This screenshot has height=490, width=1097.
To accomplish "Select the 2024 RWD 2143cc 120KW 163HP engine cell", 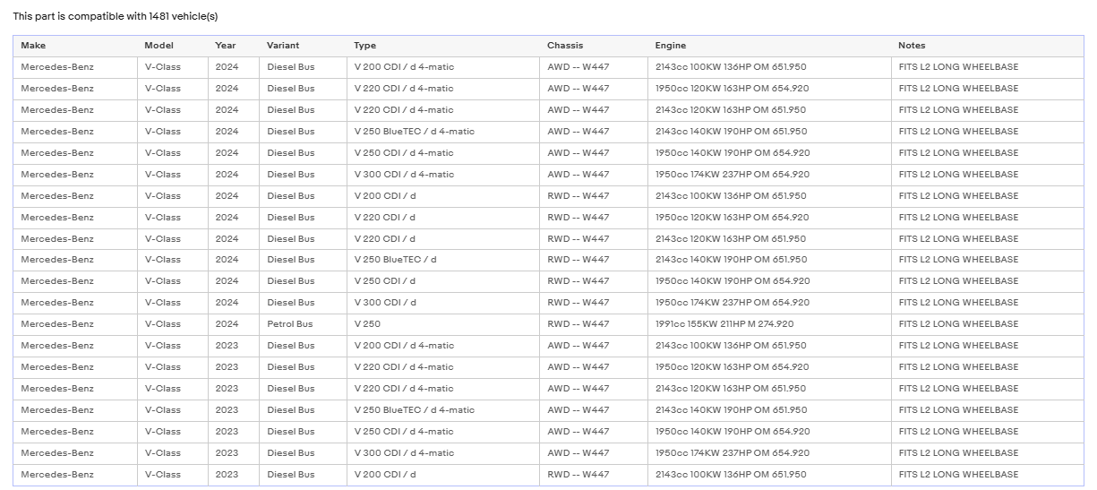I will click(769, 239).
